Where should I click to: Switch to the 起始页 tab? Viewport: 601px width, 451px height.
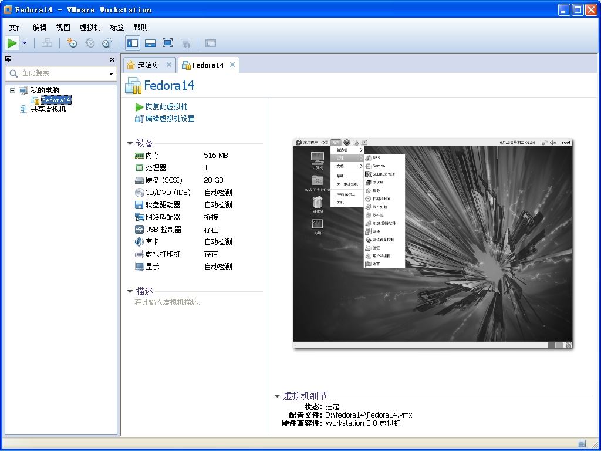click(147, 65)
